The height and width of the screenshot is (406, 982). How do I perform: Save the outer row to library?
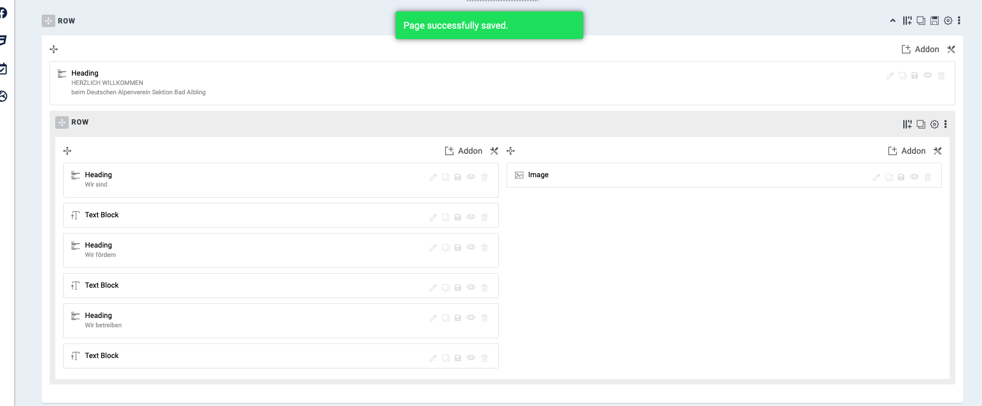[x=935, y=21]
